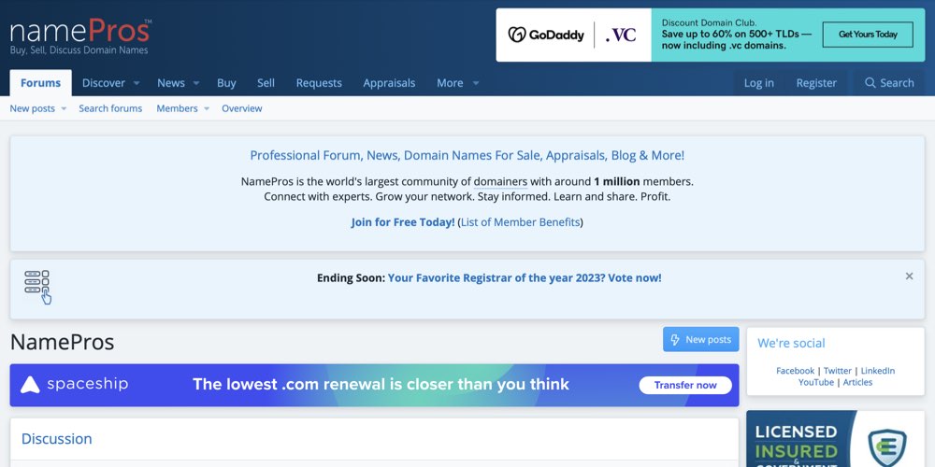
Task: Open the Favorite Registrar 2023 vote link
Action: click(525, 277)
